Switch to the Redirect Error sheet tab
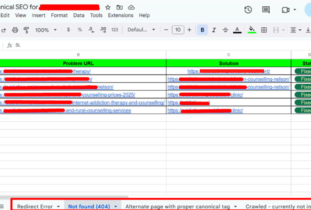This screenshot has height=210, width=311. point(35,206)
